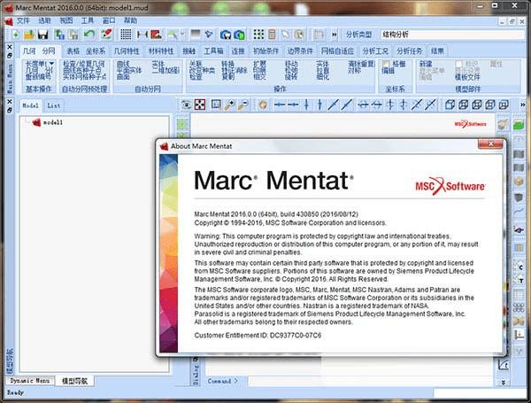
Task: Click the dotted grid icon in main toolbar
Action: click(126, 35)
